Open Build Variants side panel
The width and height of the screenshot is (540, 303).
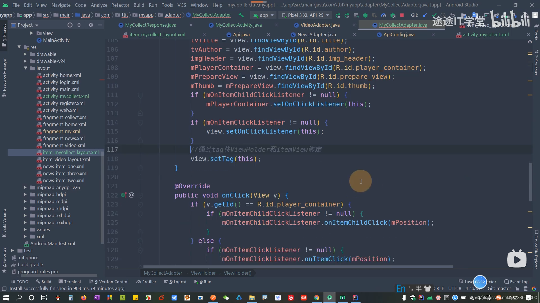tap(4, 223)
